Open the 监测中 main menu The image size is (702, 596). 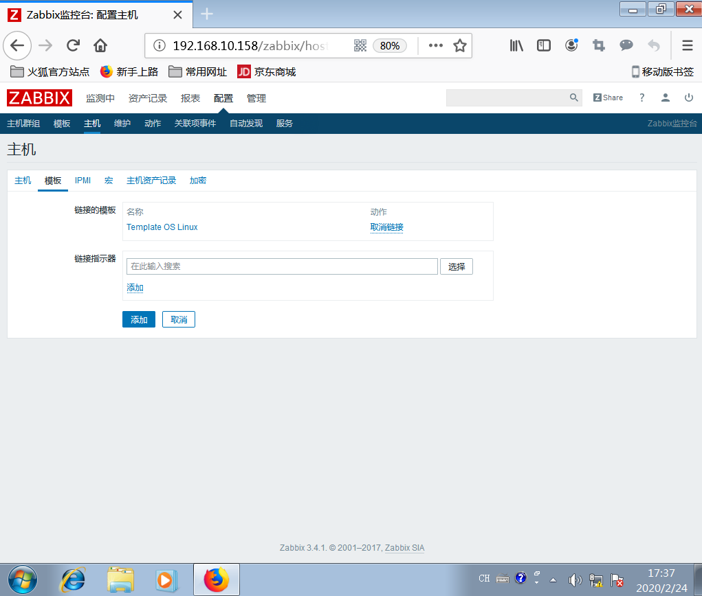coord(100,98)
